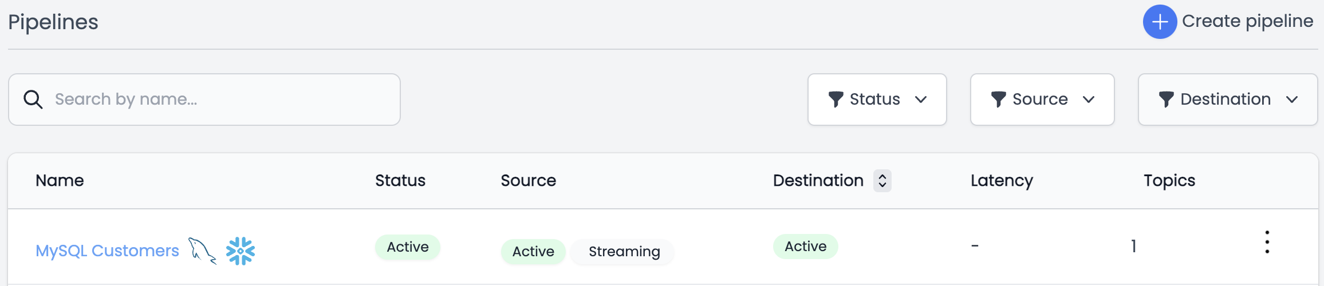Click the Snowflake destination icon
This screenshot has height=286, width=1324.
pyautogui.click(x=241, y=251)
